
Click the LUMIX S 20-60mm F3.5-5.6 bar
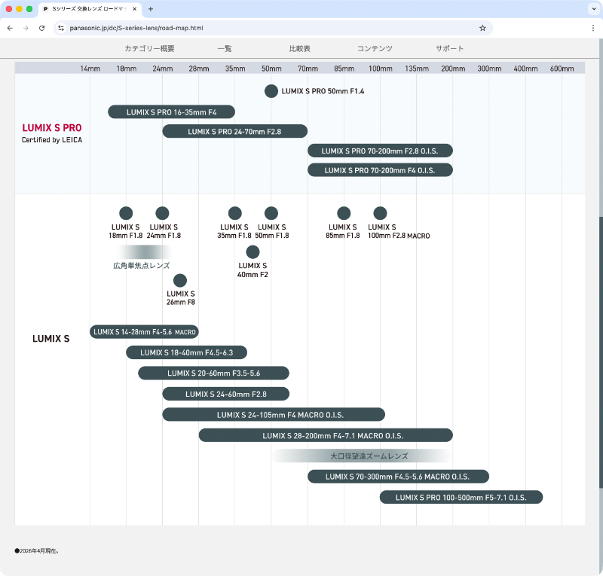pos(213,373)
